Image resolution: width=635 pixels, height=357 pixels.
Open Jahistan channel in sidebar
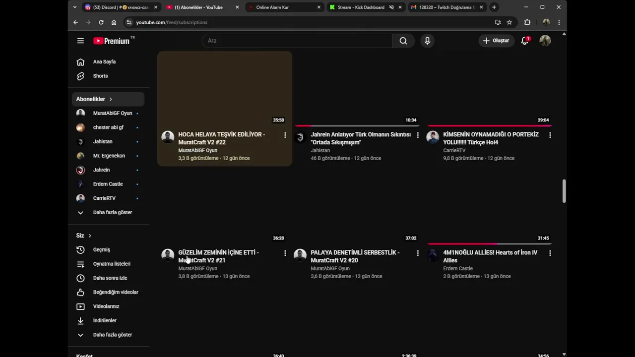tap(109, 142)
